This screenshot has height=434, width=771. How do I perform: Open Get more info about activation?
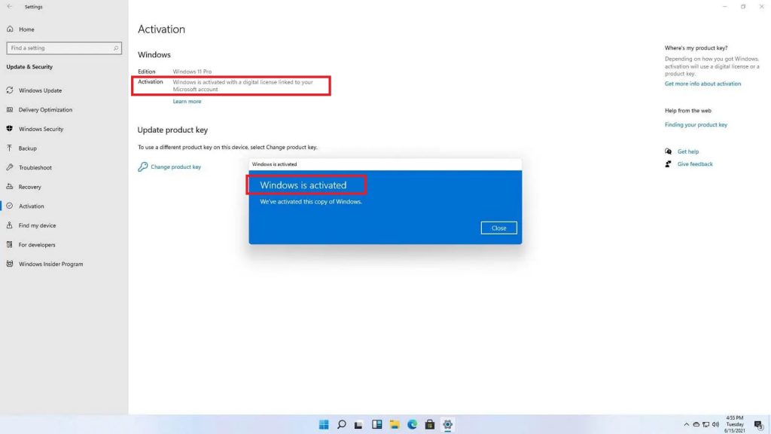coord(702,84)
